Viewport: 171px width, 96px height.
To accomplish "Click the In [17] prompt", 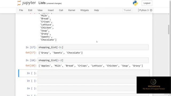I will pyautogui.click(x=31, y=47).
